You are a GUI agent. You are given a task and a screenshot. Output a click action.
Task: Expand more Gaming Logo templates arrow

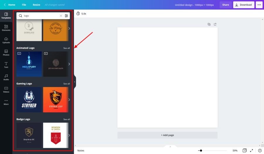[69, 100]
